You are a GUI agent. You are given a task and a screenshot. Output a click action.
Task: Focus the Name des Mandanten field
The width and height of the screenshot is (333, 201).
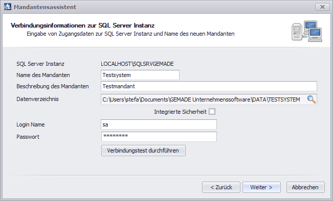click(x=140, y=75)
